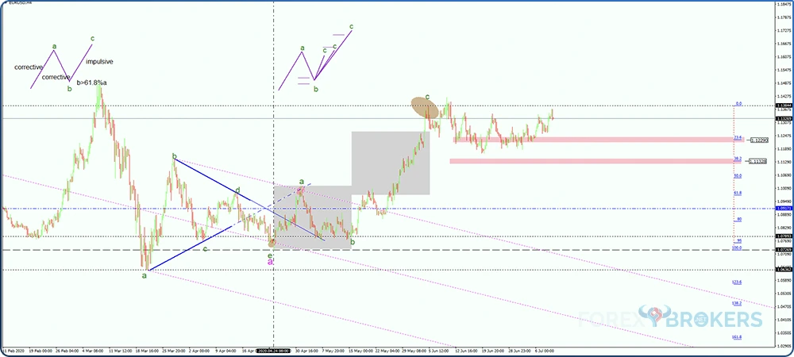Select the green 'e' wave label
The image size is (794, 357).
pyautogui.click(x=271, y=254)
